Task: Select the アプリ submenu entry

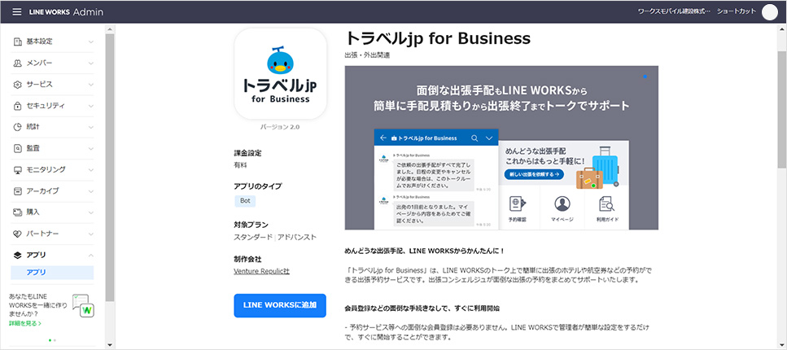Action: pyautogui.click(x=52, y=272)
